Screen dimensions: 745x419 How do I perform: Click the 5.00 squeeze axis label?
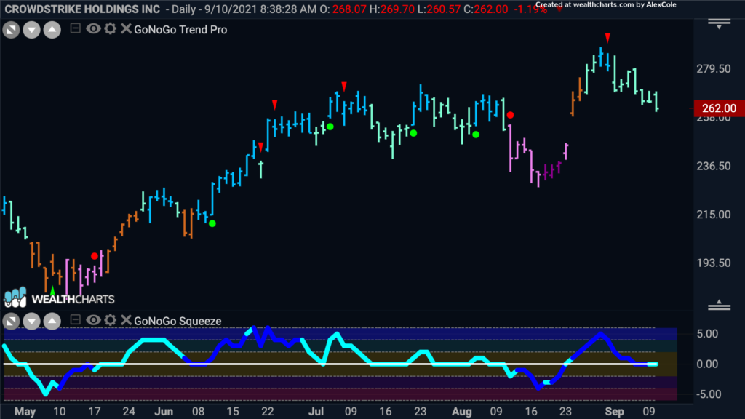pos(707,334)
